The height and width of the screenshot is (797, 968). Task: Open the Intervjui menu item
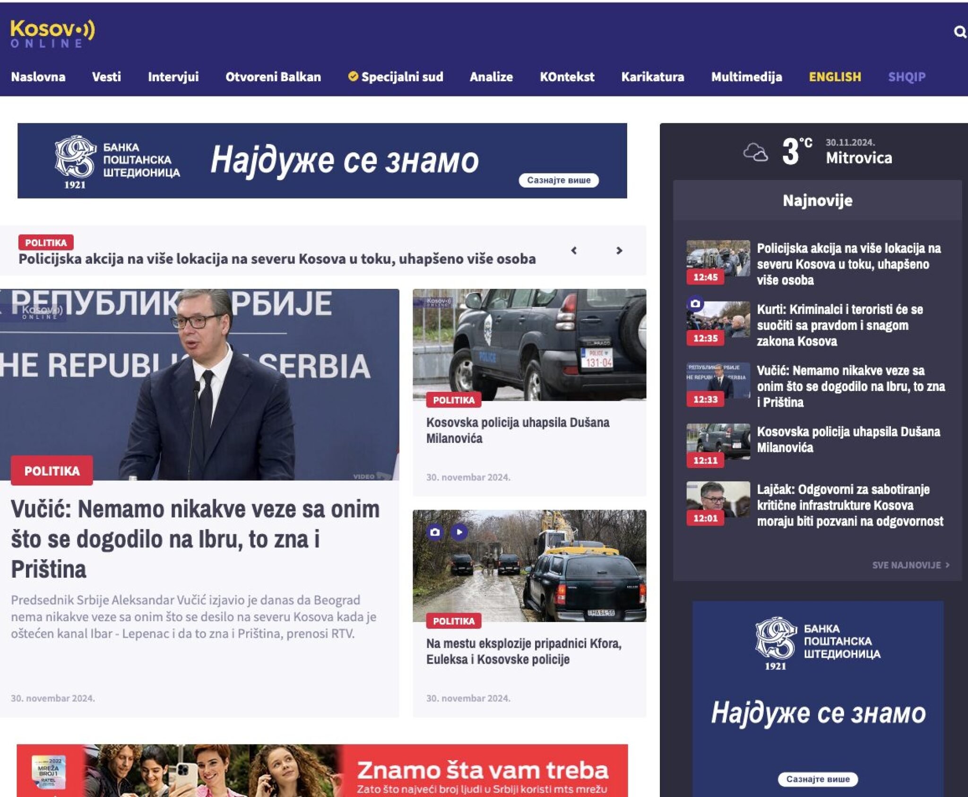tap(174, 77)
